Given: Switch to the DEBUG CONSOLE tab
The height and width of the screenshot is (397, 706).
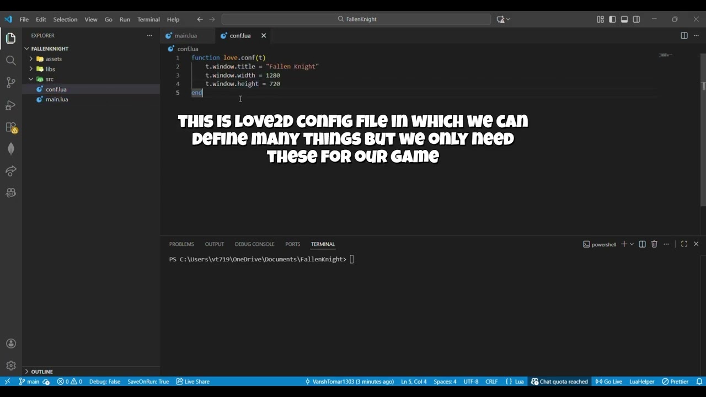Looking at the screenshot, I should [x=254, y=244].
